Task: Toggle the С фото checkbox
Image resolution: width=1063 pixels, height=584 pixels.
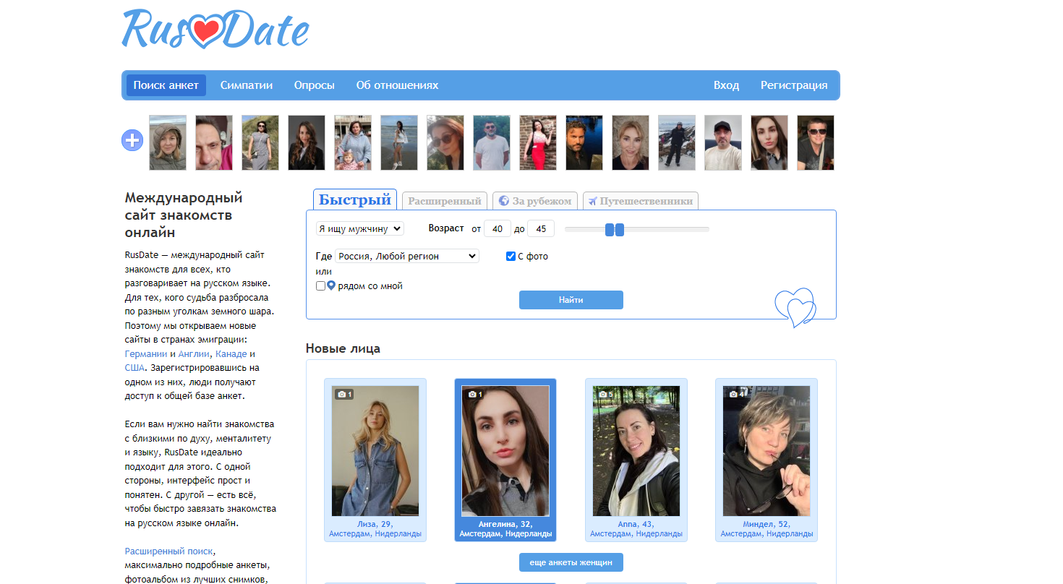Action: coord(511,257)
